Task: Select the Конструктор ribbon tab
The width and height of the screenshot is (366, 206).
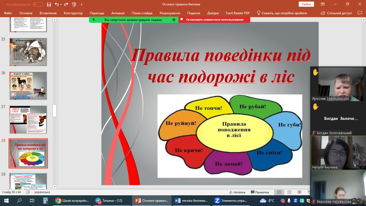Action: tap(73, 13)
